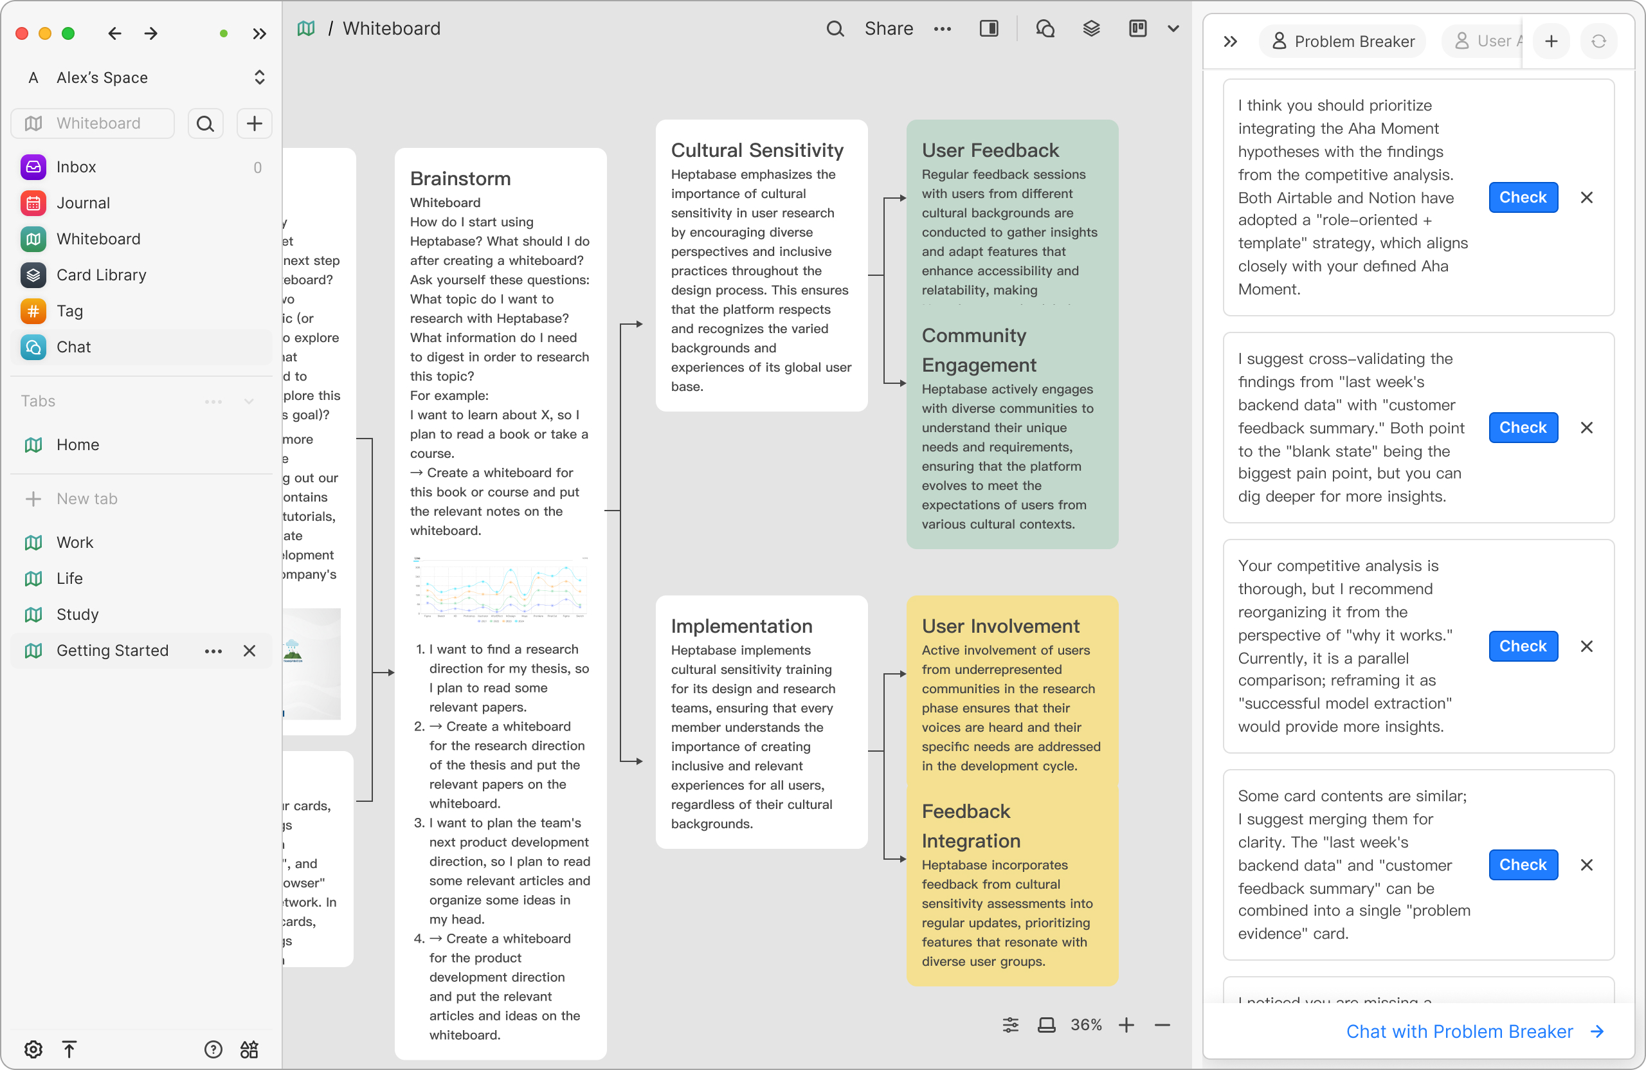Open the chat bubble icon in toolbar
Screen dimensions: 1646x1070
click(1044, 28)
